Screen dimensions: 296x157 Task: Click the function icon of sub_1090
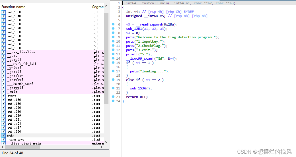[x=3, y=36]
